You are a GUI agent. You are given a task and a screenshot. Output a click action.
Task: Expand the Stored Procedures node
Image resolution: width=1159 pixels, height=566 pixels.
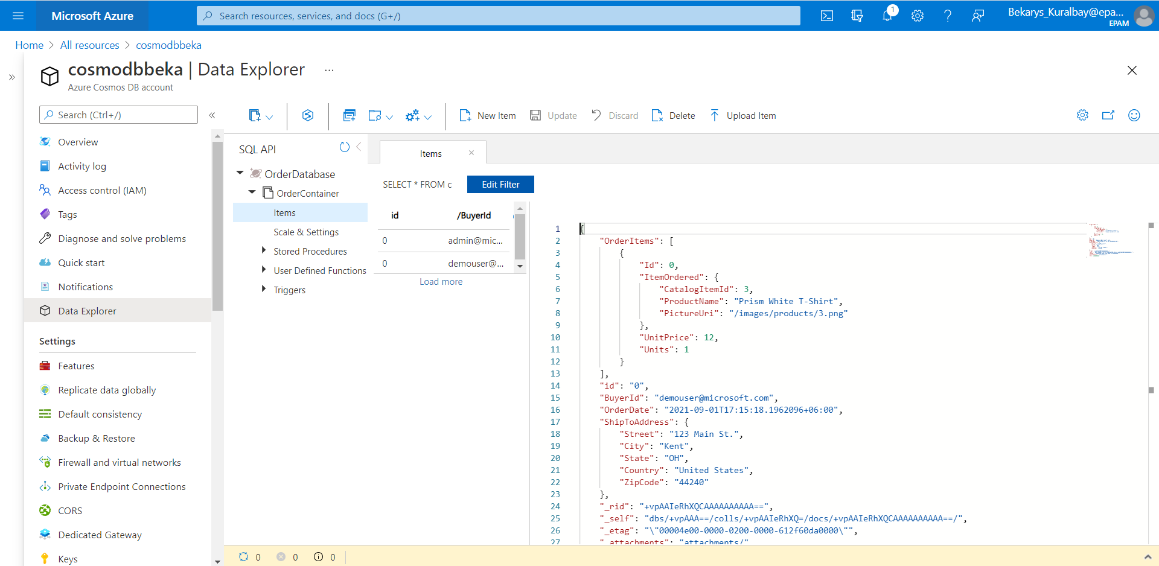(264, 251)
